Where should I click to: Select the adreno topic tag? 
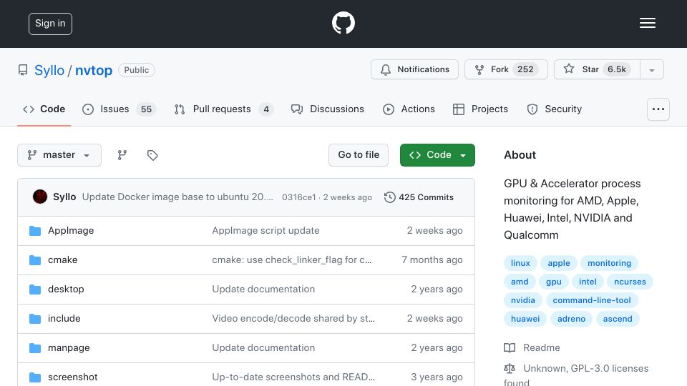pyautogui.click(x=571, y=319)
